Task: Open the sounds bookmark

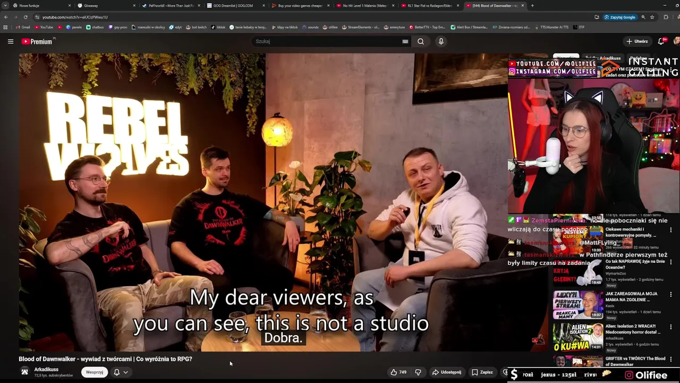Action: (310, 27)
